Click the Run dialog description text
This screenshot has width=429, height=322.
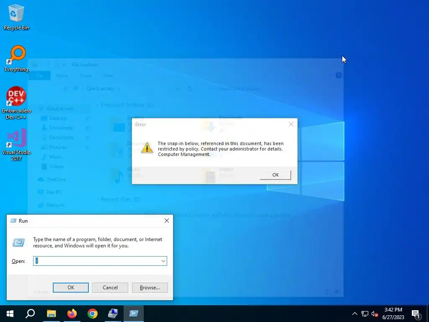click(x=98, y=242)
